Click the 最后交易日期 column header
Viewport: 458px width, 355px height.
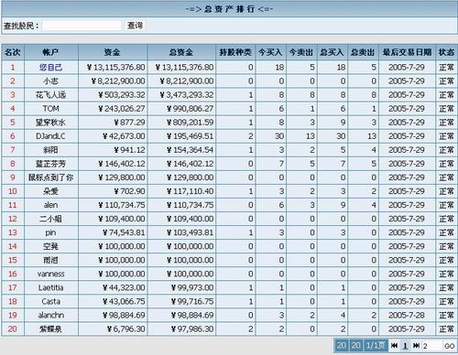coord(407,52)
